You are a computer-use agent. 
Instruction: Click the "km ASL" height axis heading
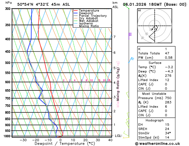[x=115, y=5]
